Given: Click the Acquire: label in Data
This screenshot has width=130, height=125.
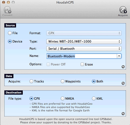Looking at the screenshot, I should click(15, 81).
